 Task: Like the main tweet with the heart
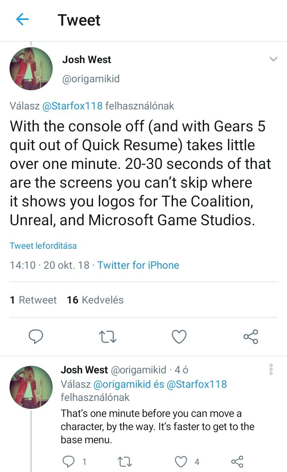[179, 337]
